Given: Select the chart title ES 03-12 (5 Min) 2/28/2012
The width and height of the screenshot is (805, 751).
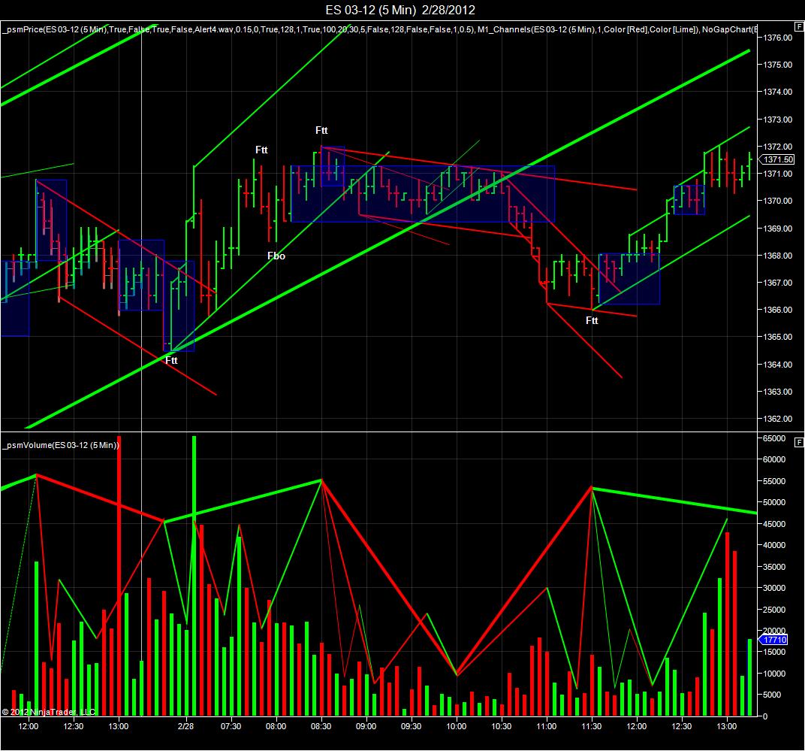Looking at the screenshot, I should click(400, 10).
